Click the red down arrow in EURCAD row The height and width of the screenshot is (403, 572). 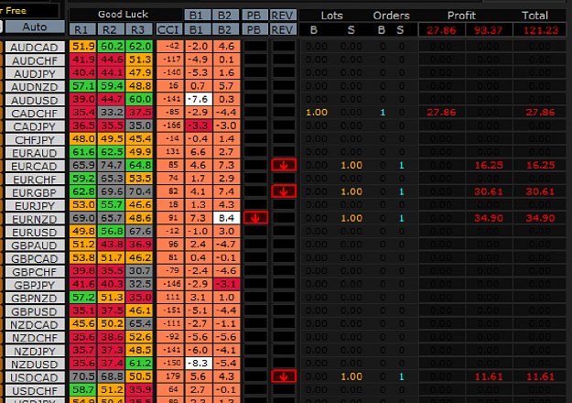(284, 165)
